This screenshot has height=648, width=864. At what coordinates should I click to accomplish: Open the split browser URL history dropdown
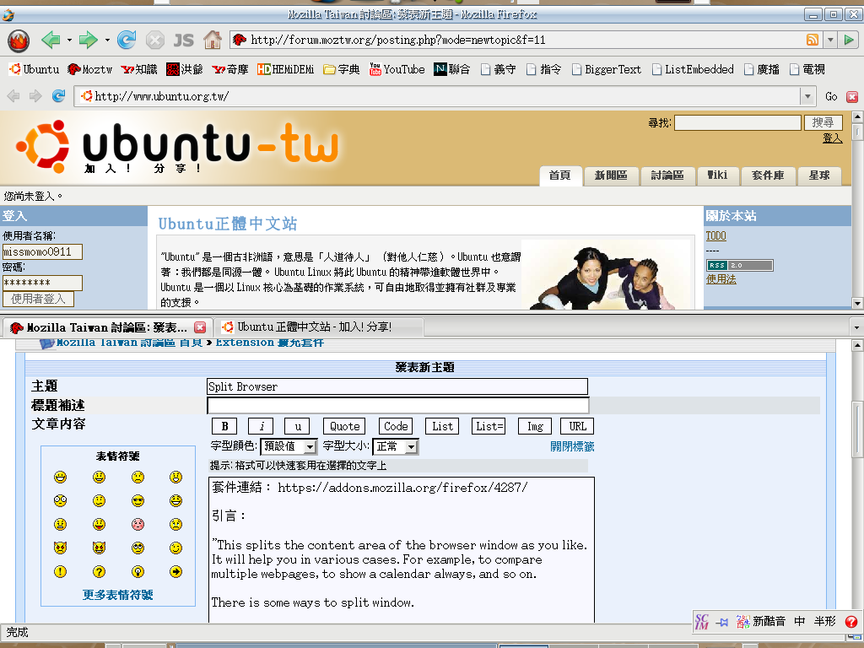point(807,97)
